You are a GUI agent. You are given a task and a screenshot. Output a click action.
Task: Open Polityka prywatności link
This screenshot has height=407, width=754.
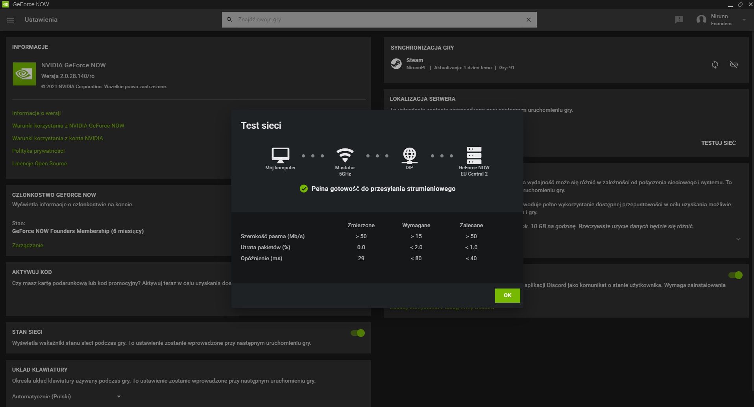click(x=38, y=151)
